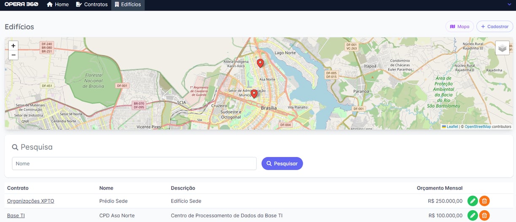Open the map layers control
The height and width of the screenshot is (222, 516).
[502, 48]
